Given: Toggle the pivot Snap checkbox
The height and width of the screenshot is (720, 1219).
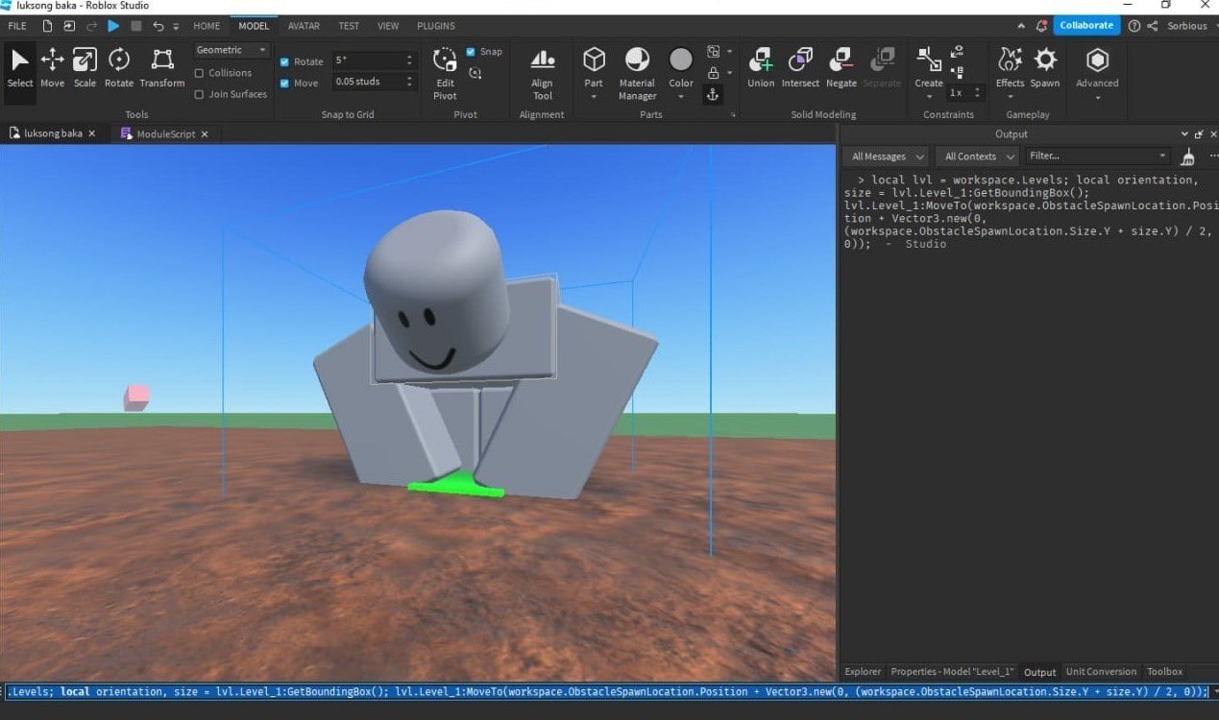Looking at the screenshot, I should coord(471,52).
